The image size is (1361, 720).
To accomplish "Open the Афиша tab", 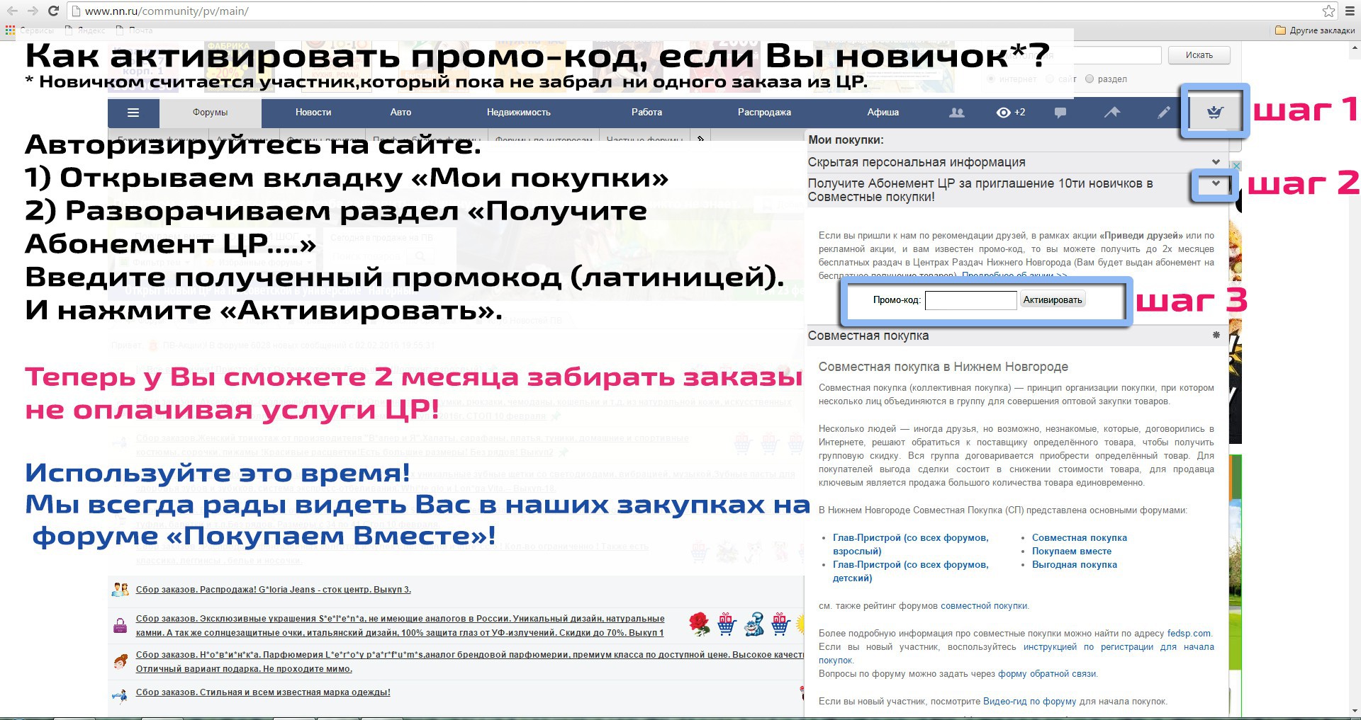I will tap(883, 113).
